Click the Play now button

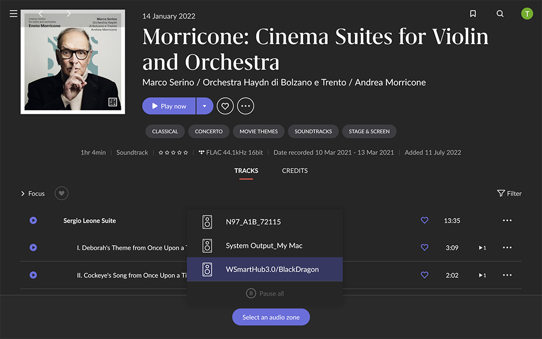169,106
